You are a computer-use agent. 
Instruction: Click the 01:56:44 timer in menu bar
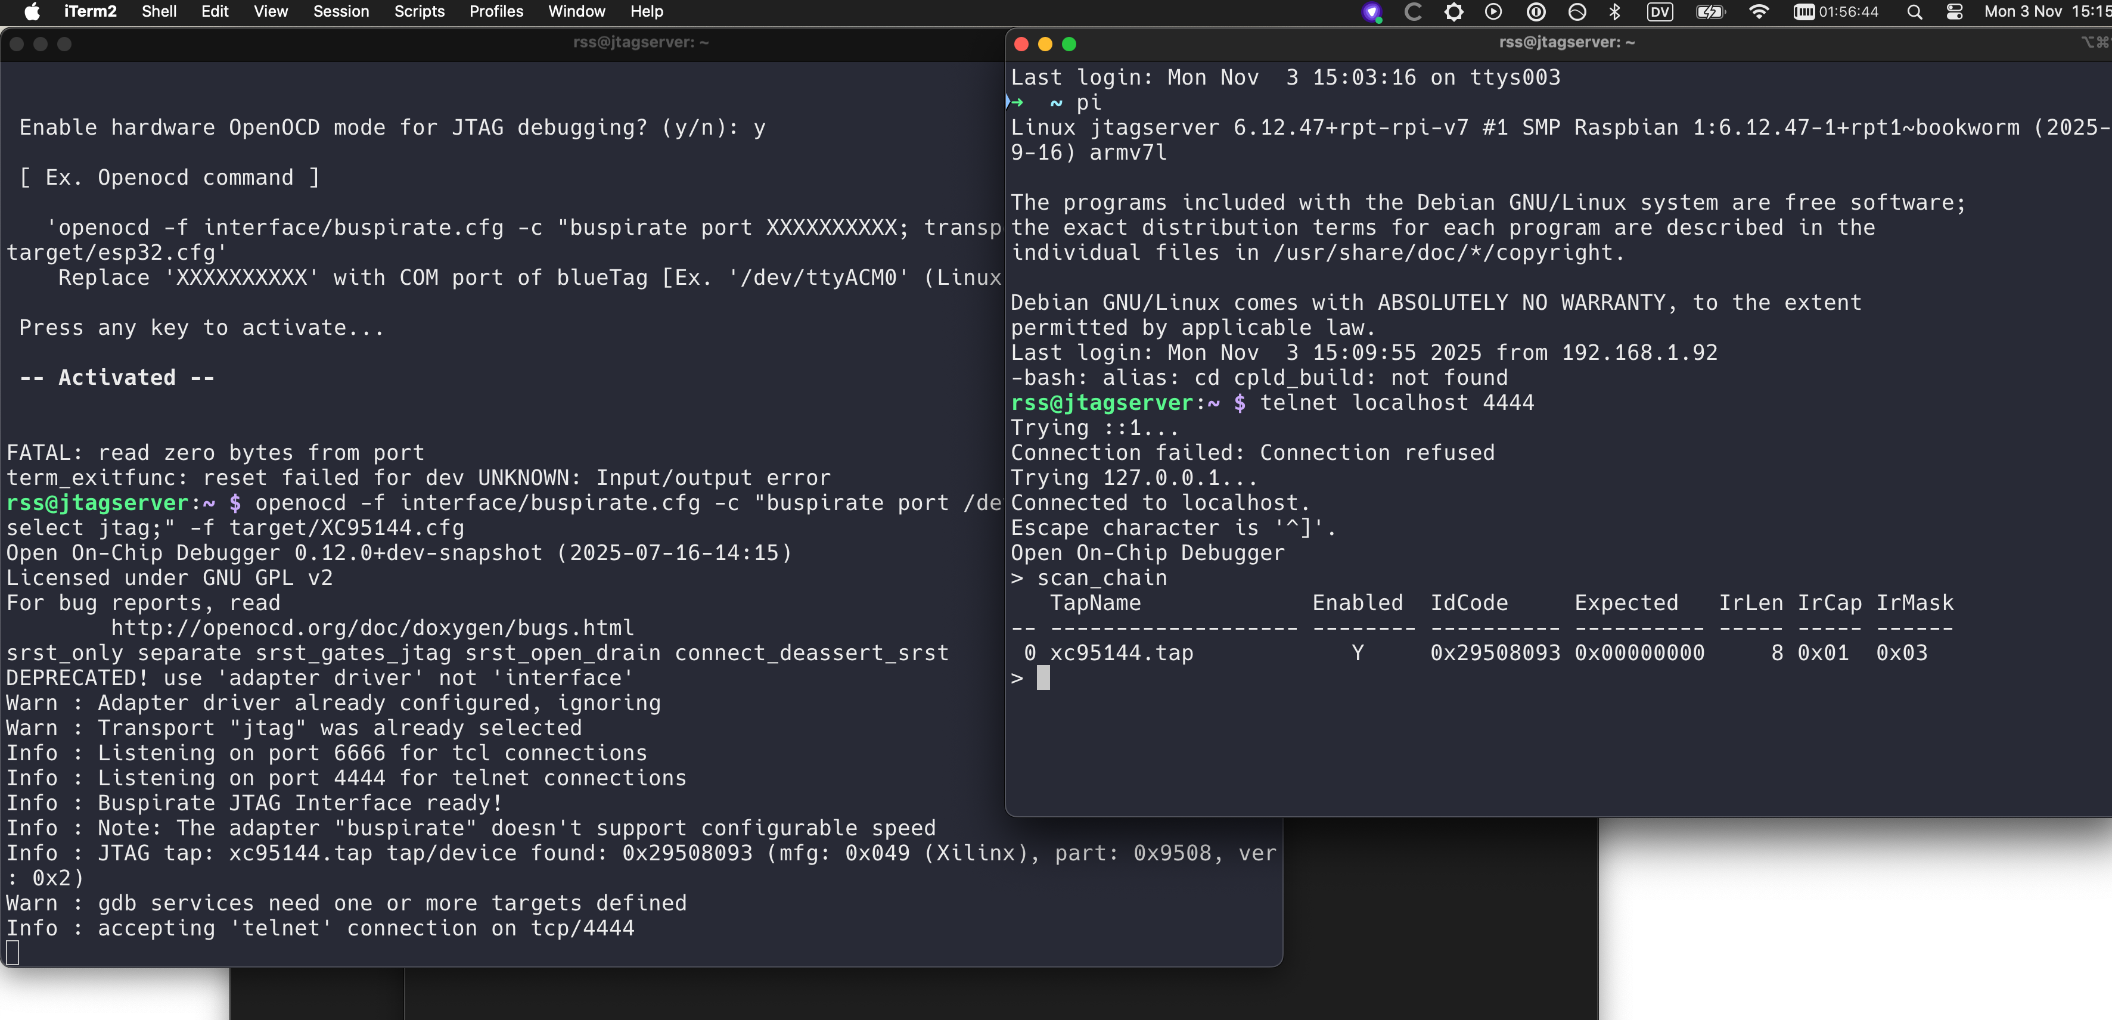pos(1835,11)
